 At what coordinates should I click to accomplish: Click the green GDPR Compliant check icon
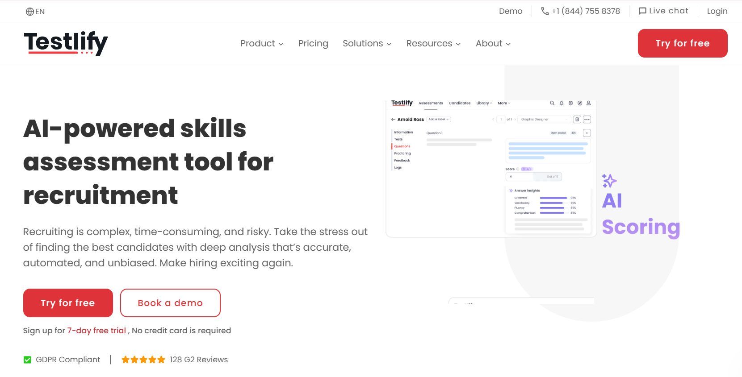(x=27, y=360)
